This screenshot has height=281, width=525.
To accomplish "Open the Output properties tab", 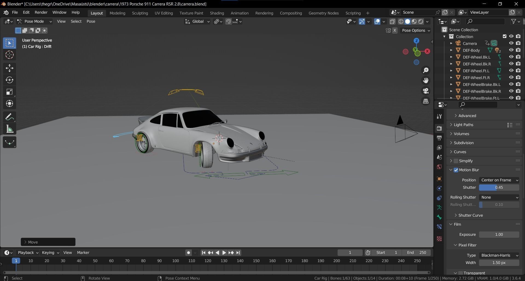I will (x=439, y=138).
